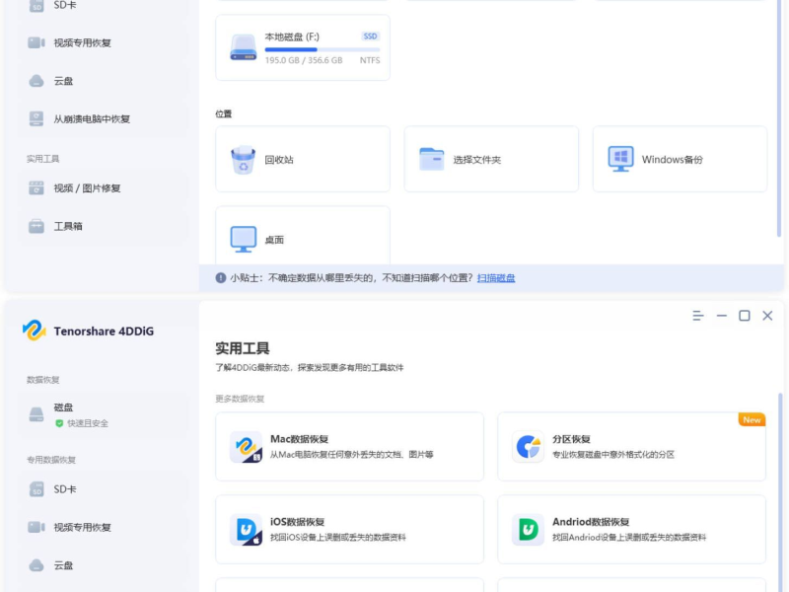Open 分区恢复 tool card
789x592 pixels.
pyautogui.click(x=632, y=447)
